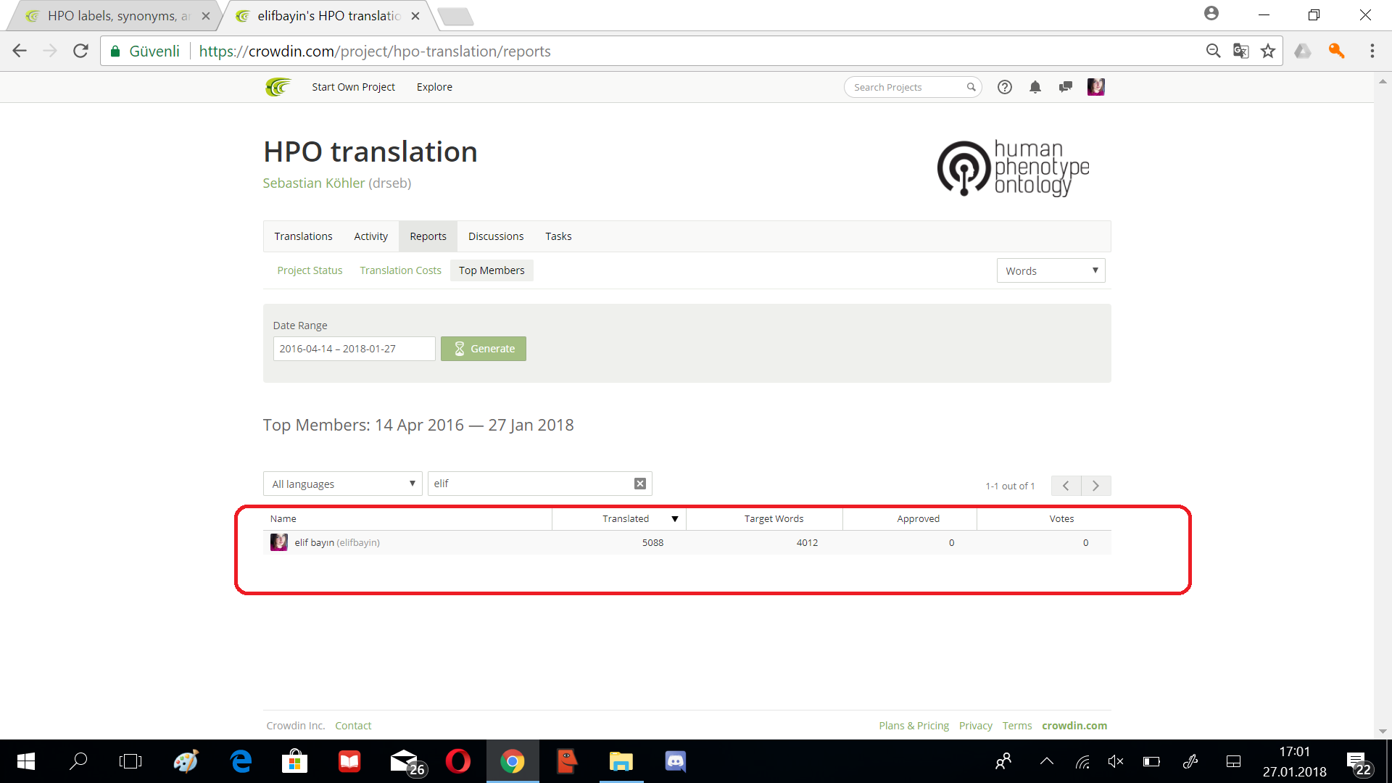Click the Crowdin logo icon
This screenshot has height=783, width=1392.
coord(278,87)
